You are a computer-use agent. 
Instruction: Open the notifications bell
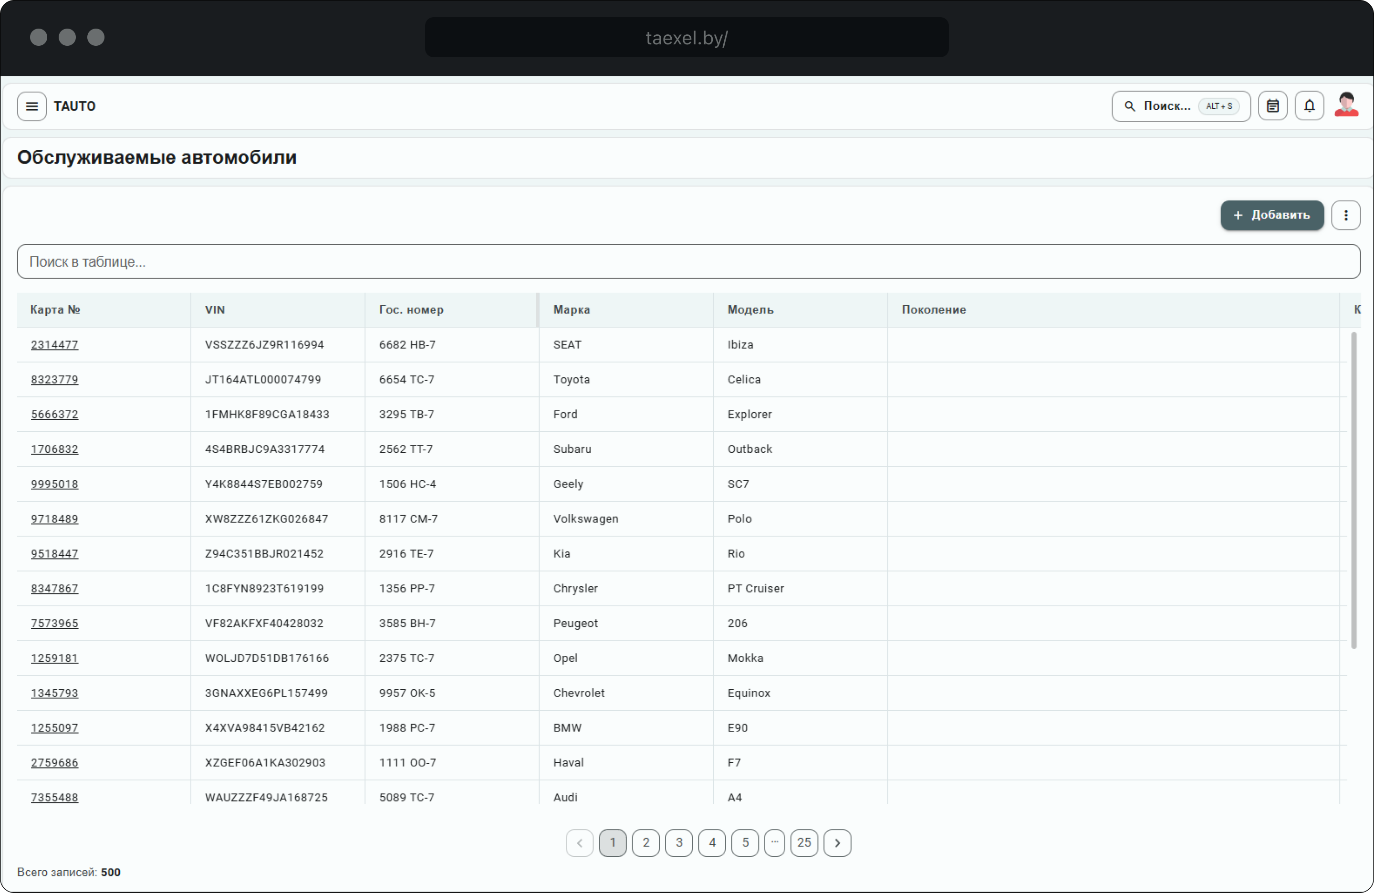(1309, 106)
